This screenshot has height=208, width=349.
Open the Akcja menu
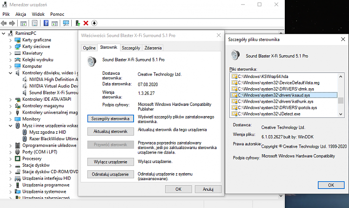click(x=20, y=14)
